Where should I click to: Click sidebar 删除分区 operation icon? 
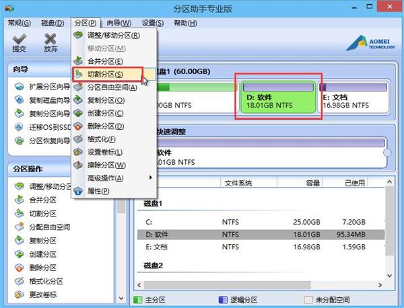tap(20, 268)
